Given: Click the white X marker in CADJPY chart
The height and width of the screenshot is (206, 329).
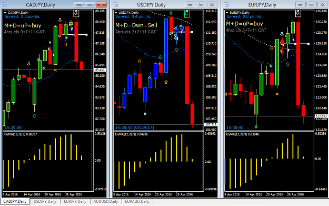Looking at the screenshot, I should [x=50, y=43].
